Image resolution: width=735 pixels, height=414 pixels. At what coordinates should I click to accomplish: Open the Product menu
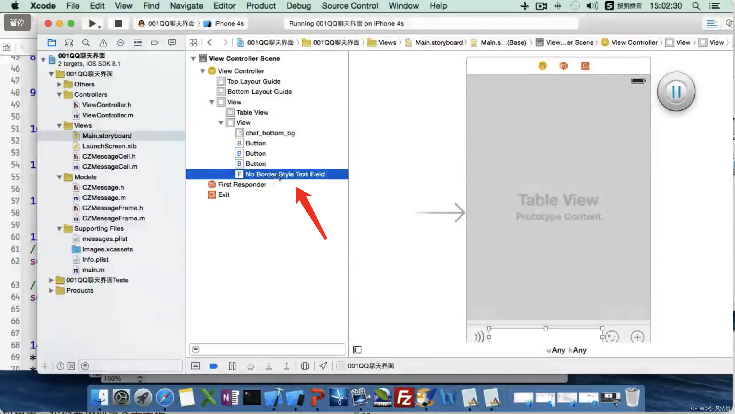[x=261, y=6]
